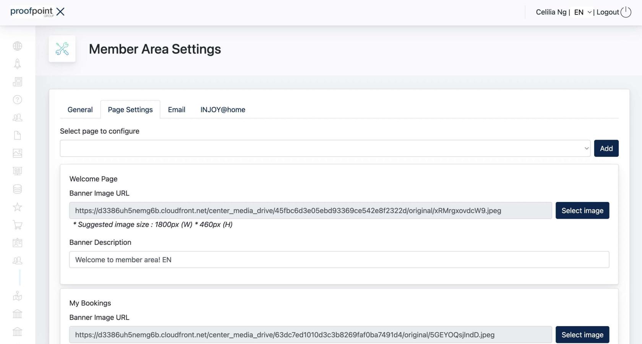Click the Welcome Page section title
Screen dimensions: 642x344
(93, 179)
